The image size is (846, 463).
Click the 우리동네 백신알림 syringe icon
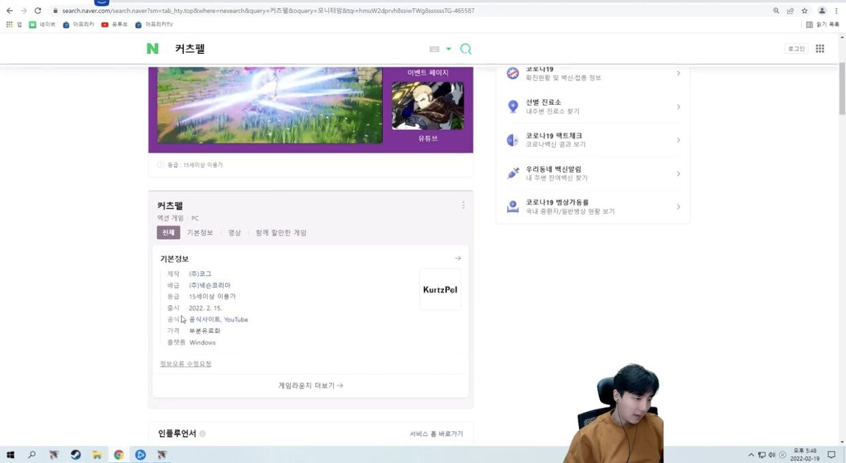pyautogui.click(x=513, y=174)
